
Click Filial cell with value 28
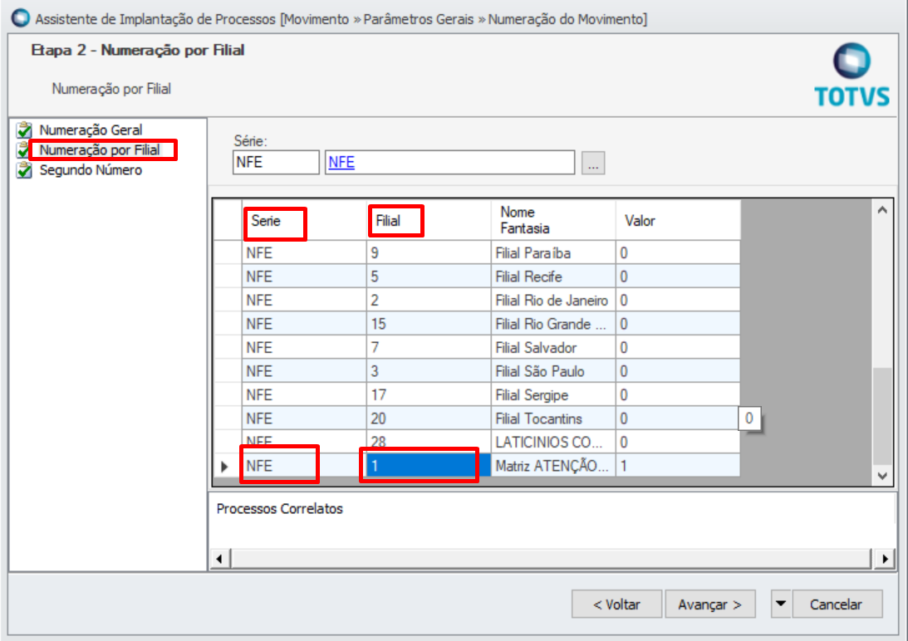(x=429, y=443)
